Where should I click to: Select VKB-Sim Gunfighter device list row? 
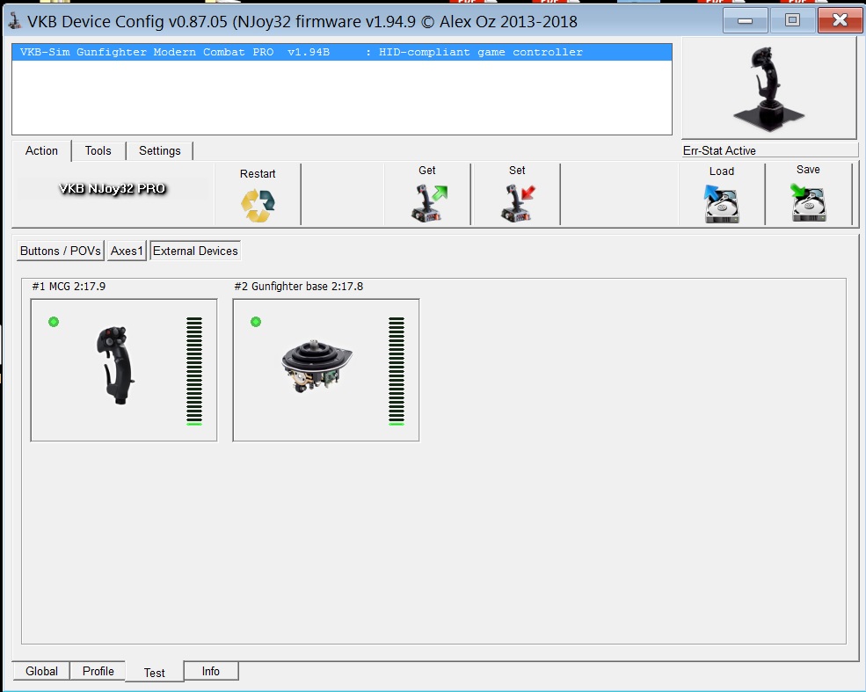click(x=342, y=52)
